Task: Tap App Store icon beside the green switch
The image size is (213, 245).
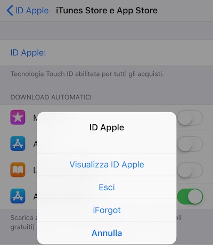Action: point(18,196)
